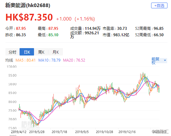Screen dimensions: 171x136
Task: Click x-axis date 2019/12/16
Action: click(x=127, y=132)
